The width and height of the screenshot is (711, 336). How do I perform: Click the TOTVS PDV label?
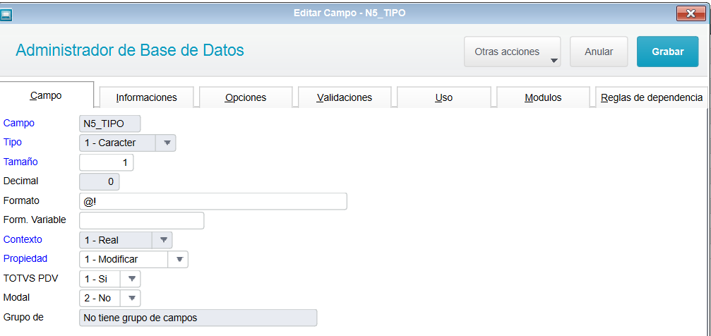(x=30, y=278)
